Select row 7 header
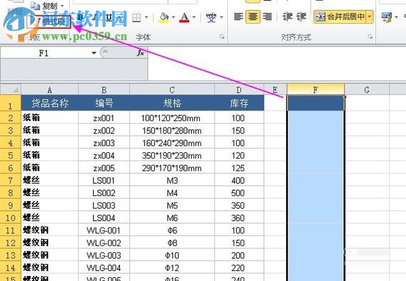406x281 pixels. (x=10, y=180)
